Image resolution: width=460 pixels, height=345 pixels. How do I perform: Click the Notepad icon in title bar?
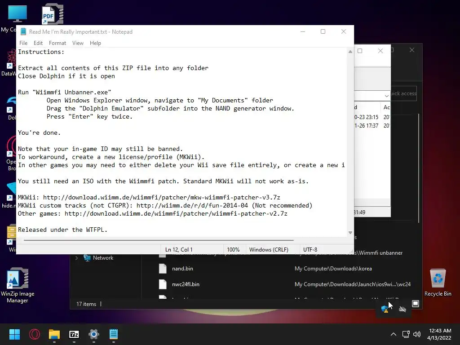23,32
